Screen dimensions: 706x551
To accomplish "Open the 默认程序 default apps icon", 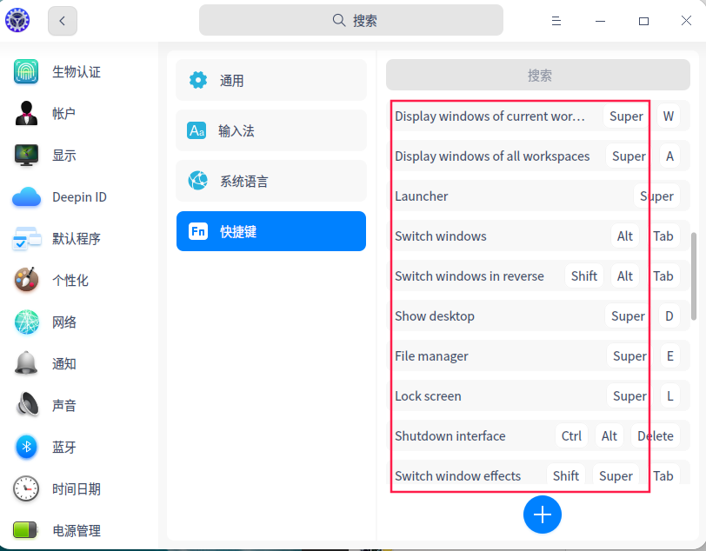I will (26, 239).
